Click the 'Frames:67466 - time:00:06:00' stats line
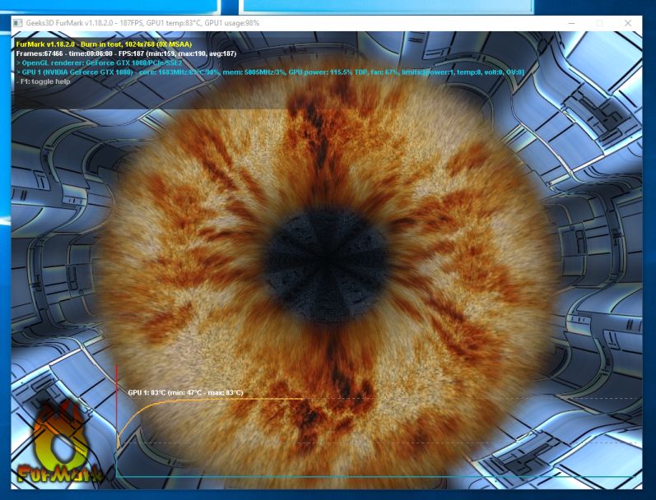The width and height of the screenshot is (656, 500). (x=126, y=53)
